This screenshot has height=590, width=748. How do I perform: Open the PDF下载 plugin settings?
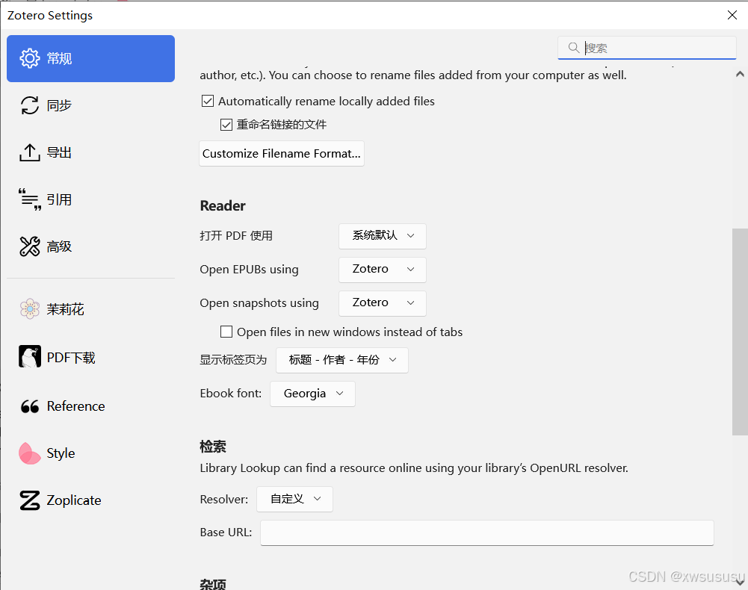click(60, 357)
